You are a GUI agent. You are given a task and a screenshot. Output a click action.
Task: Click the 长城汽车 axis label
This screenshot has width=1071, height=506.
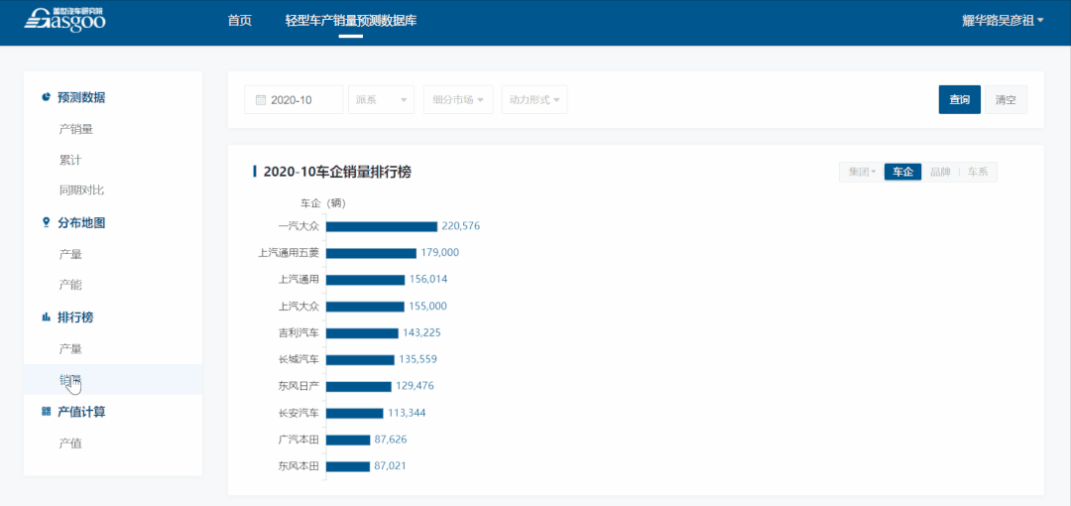pos(298,360)
